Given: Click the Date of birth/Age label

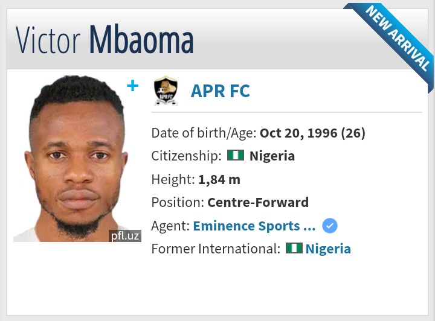Looking at the screenshot, I should (x=204, y=133).
